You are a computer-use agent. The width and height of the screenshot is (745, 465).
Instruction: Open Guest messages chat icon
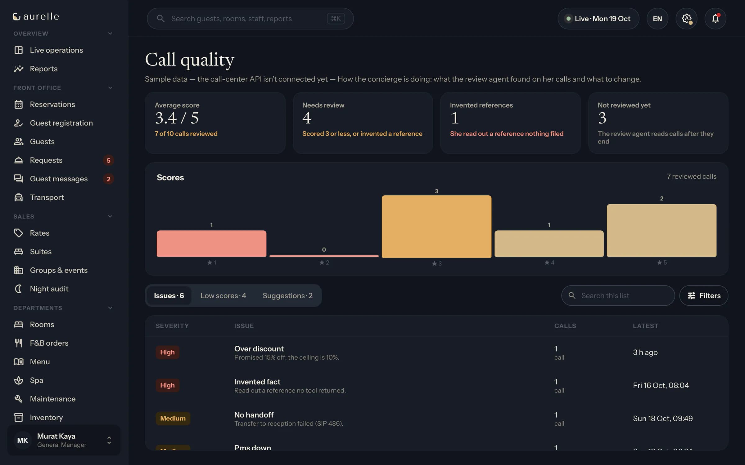(x=19, y=179)
